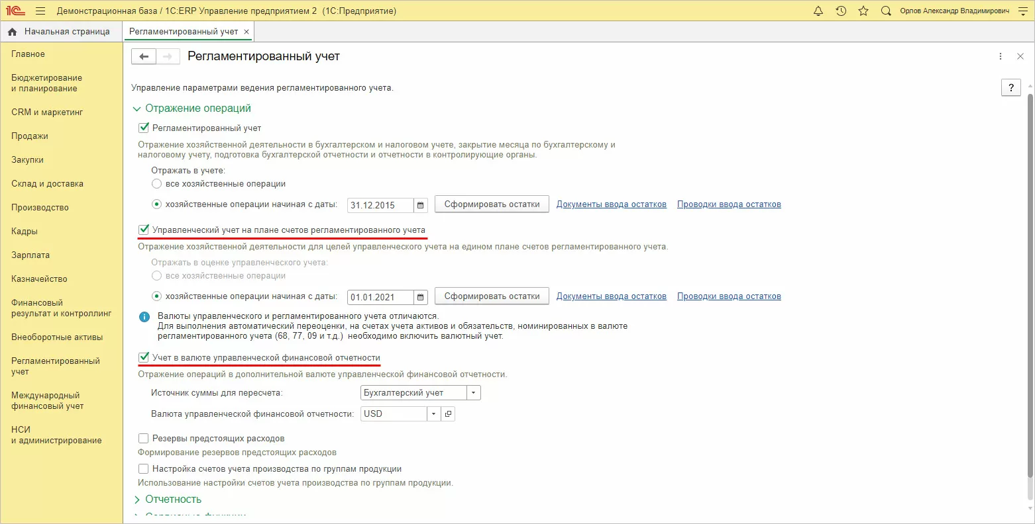This screenshot has height=524, width=1035.
Task: Open the main hamburger menu
Action: coord(40,11)
